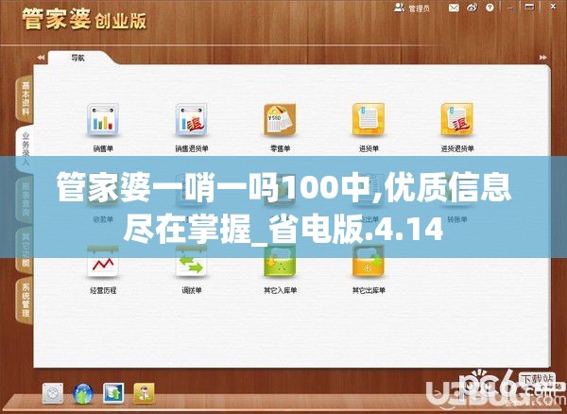Minimize the 管家婆 window
This screenshot has height=414, width=567.
[x=512, y=8]
